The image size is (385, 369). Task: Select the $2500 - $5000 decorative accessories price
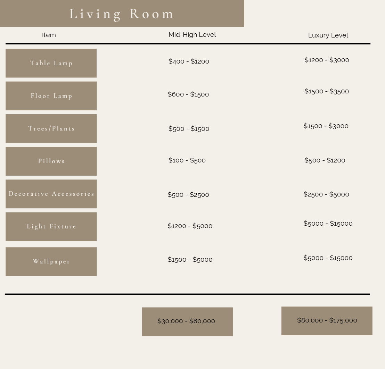[326, 194]
